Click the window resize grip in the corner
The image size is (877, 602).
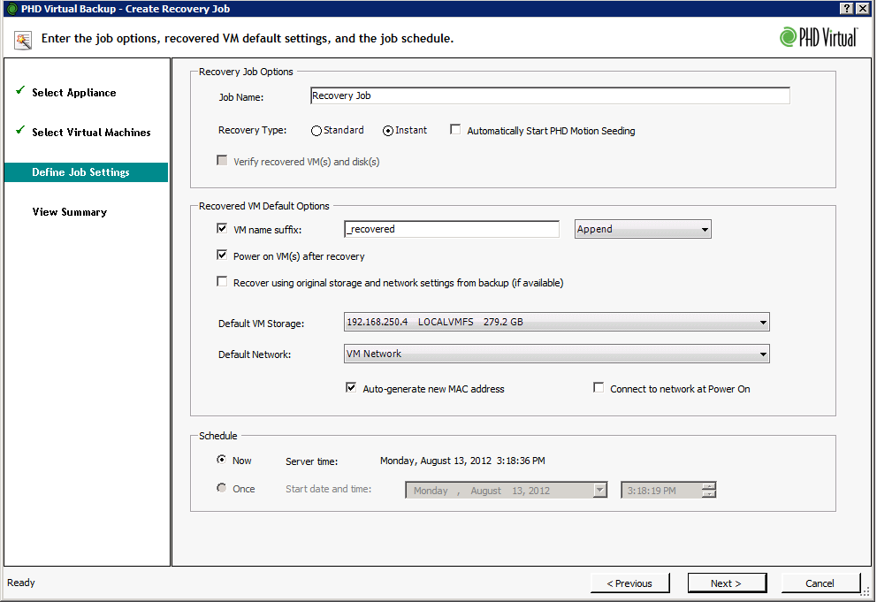pos(866,591)
